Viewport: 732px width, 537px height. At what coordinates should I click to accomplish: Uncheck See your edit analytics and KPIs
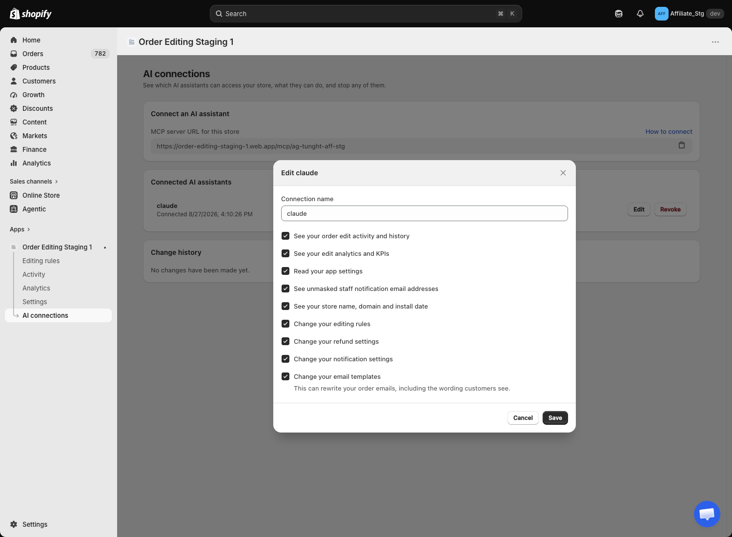(285, 253)
